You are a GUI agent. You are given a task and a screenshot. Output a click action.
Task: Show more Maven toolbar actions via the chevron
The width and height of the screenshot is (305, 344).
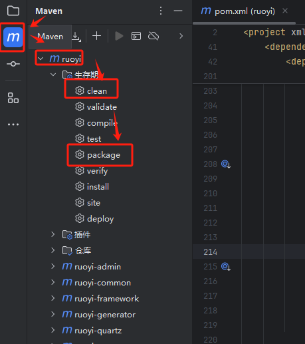point(181,36)
